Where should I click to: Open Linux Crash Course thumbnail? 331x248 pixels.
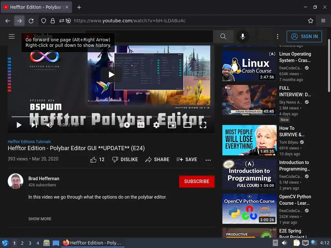click(249, 66)
